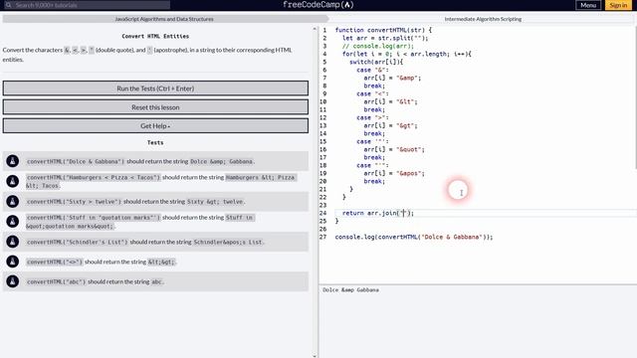The width and height of the screenshot is (637, 358).
Task: Click code line function convertHTML(str)
Action: click(x=383, y=30)
